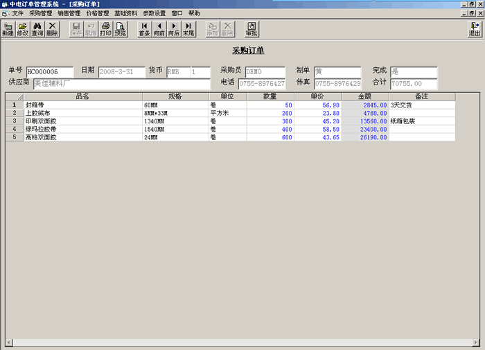Viewport: 485px width, 350px height.
Task: Click the 3天交货 remark cell
Action: pyautogui.click(x=422, y=105)
